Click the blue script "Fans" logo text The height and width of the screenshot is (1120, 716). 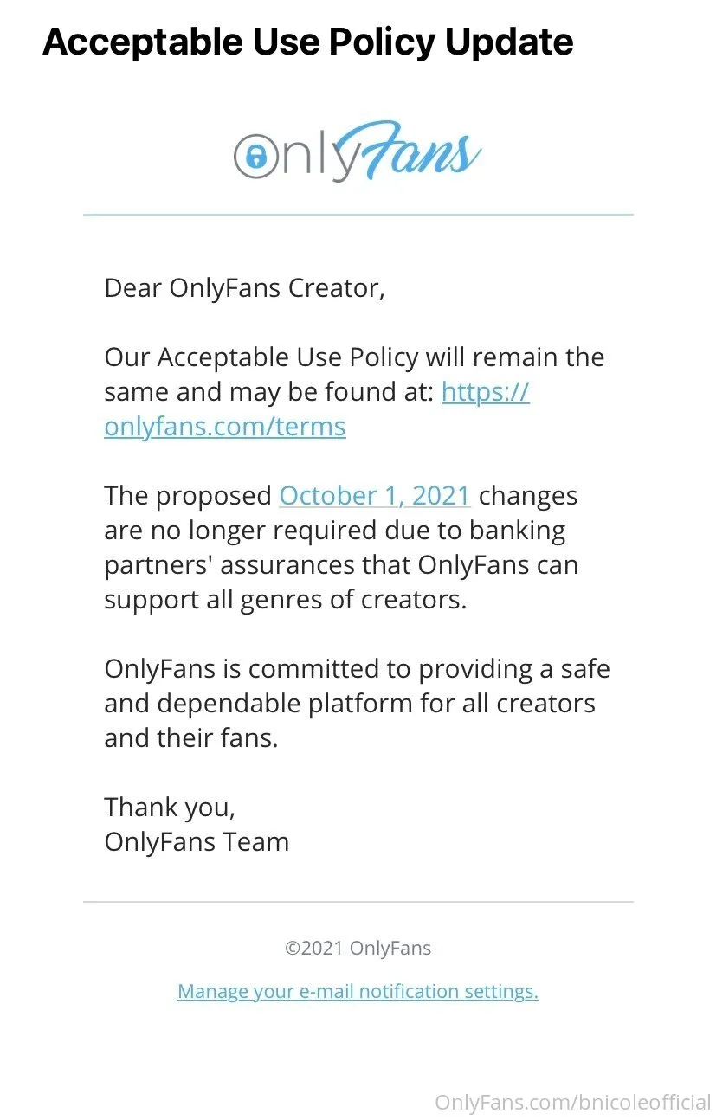pos(405,154)
